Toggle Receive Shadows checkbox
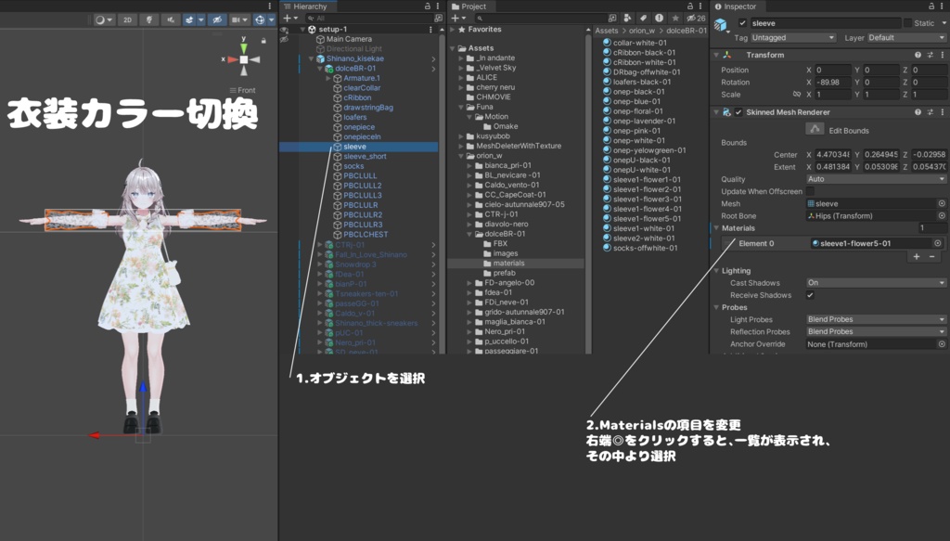This screenshot has width=950, height=541. [810, 295]
